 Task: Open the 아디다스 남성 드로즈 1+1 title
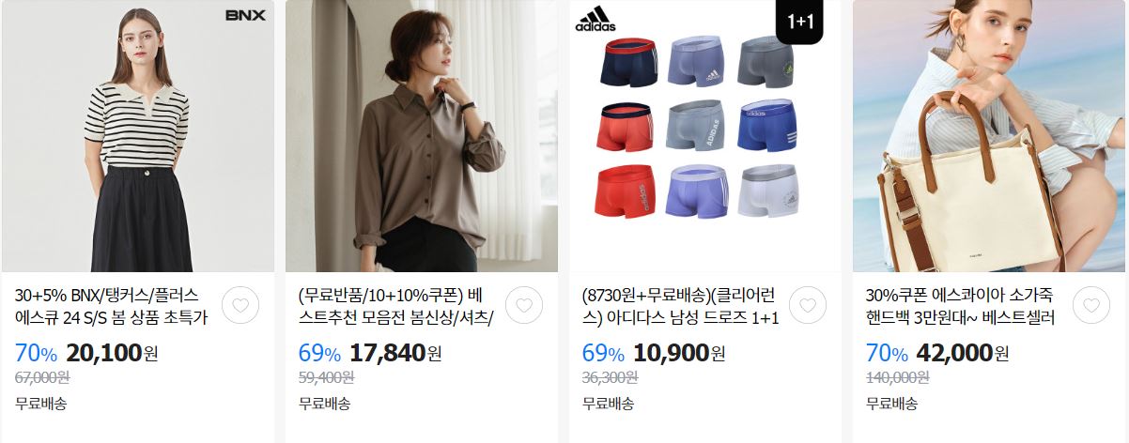680,306
